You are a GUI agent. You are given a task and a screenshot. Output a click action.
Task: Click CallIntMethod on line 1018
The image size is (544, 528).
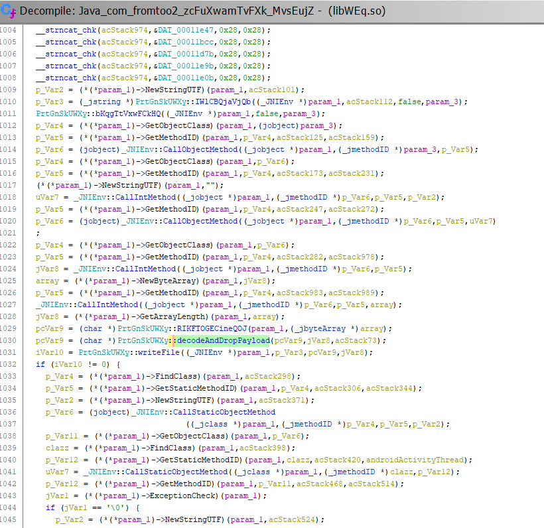click(x=145, y=198)
